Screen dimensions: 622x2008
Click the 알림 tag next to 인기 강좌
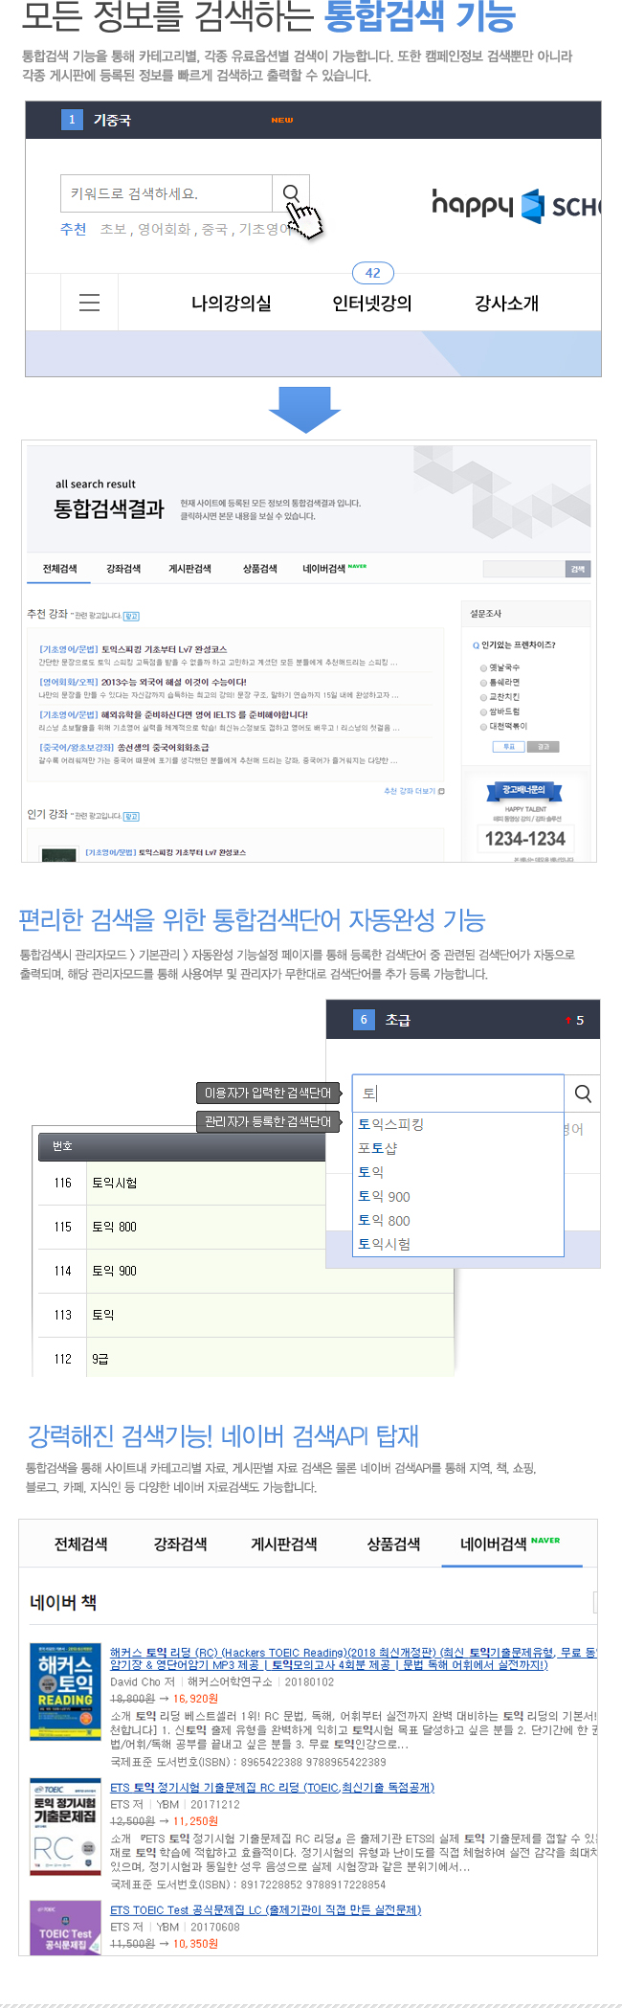[131, 817]
